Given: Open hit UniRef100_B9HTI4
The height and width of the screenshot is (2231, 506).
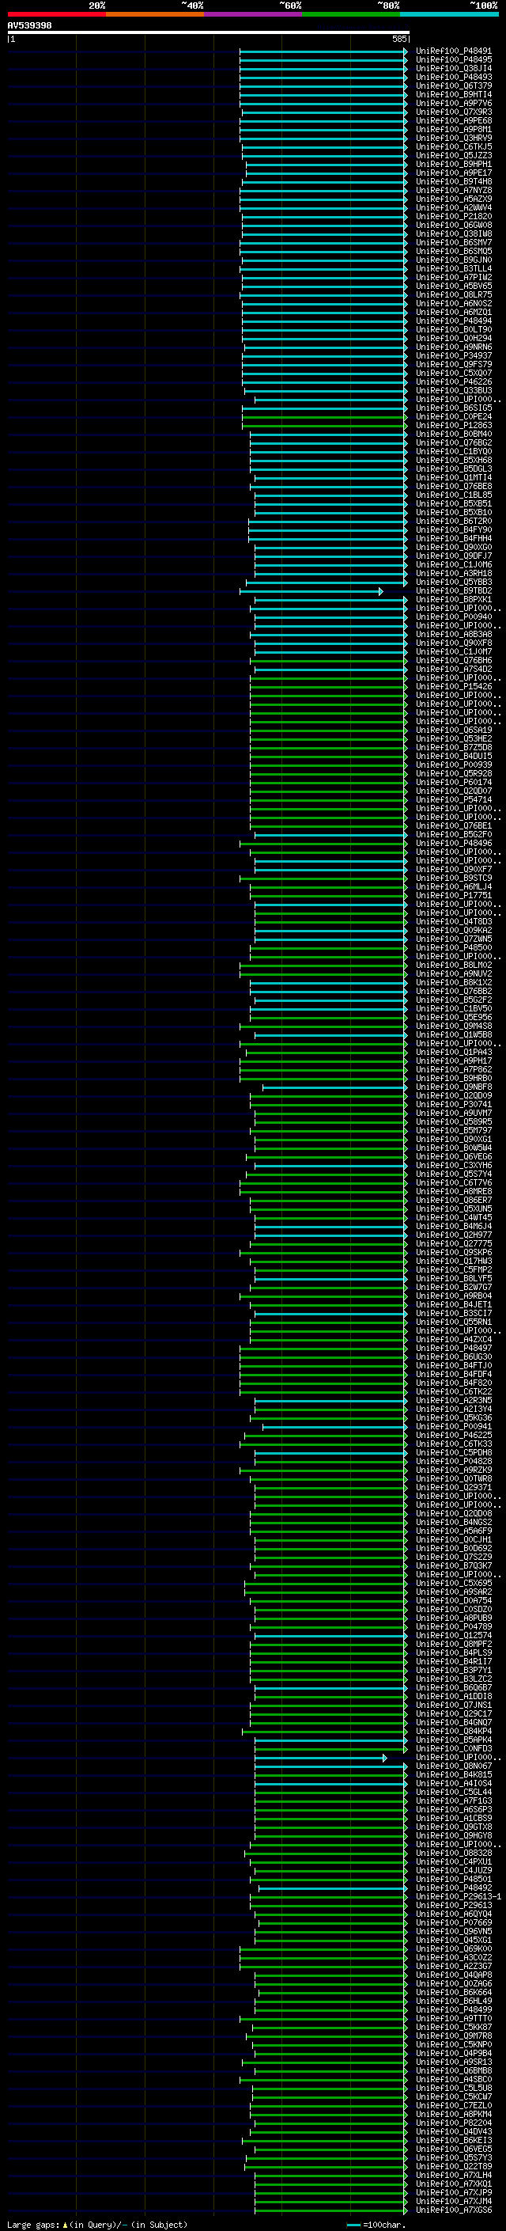Looking at the screenshot, I should 454,94.
